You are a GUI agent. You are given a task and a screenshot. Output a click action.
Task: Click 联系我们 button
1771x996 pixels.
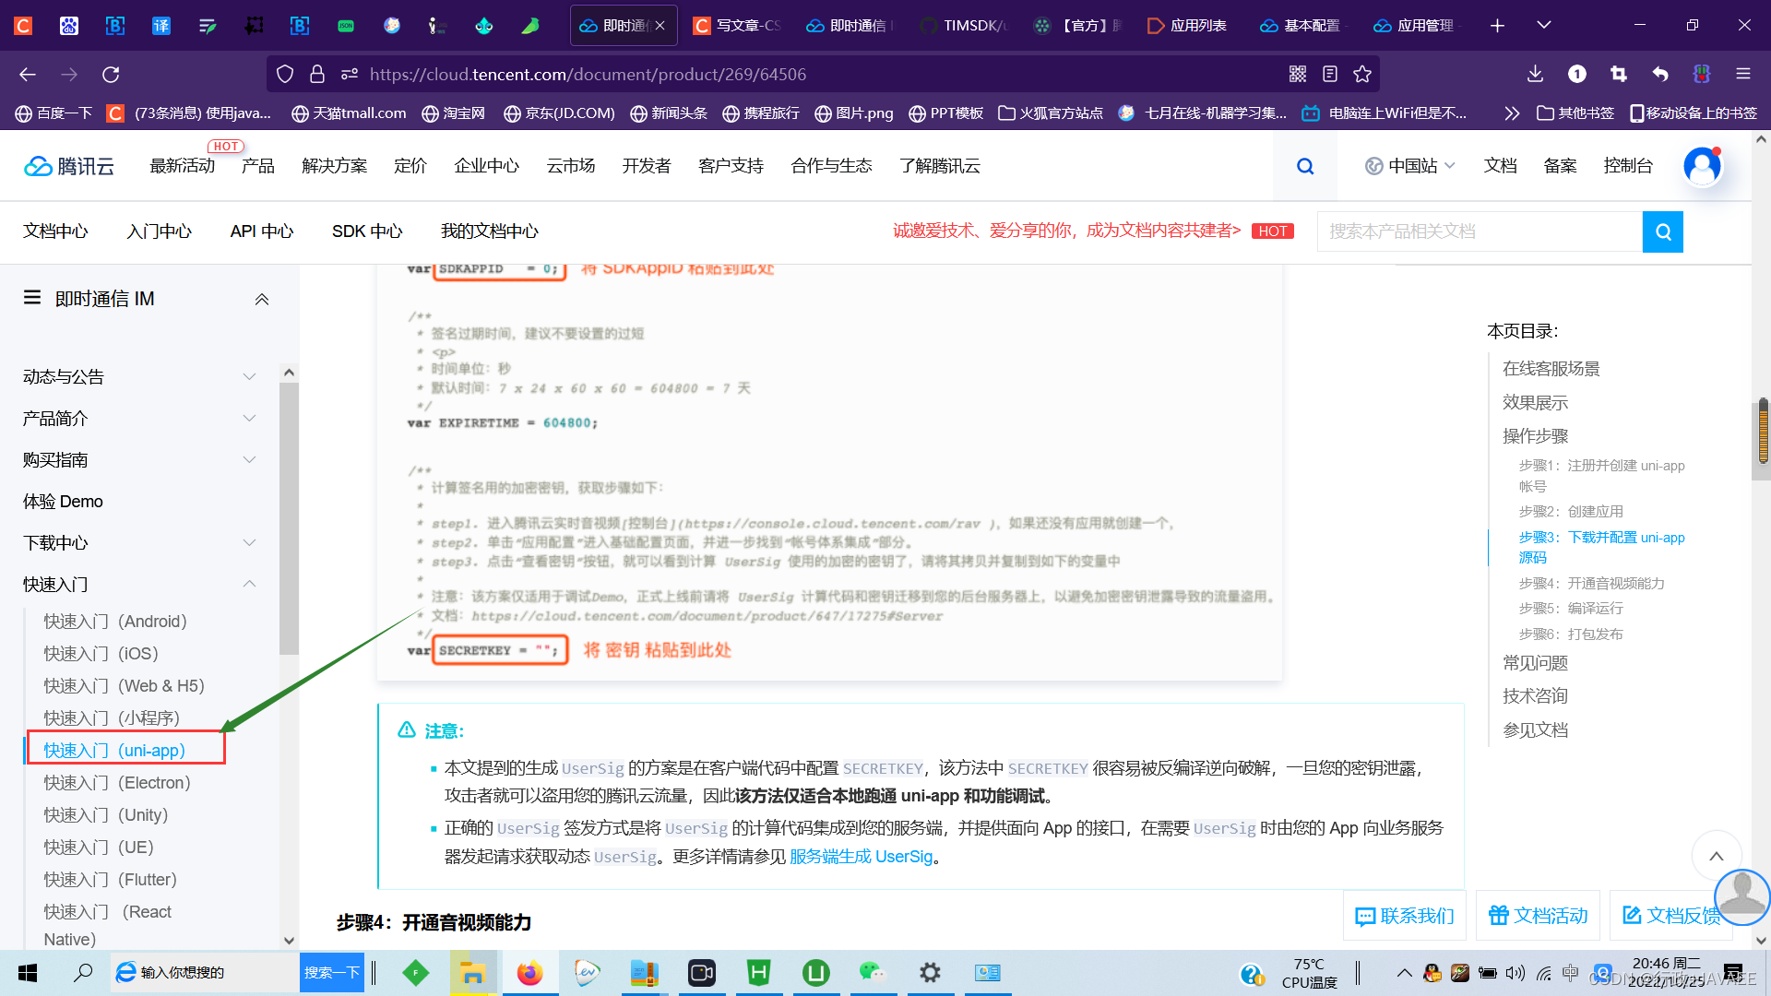(1405, 916)
